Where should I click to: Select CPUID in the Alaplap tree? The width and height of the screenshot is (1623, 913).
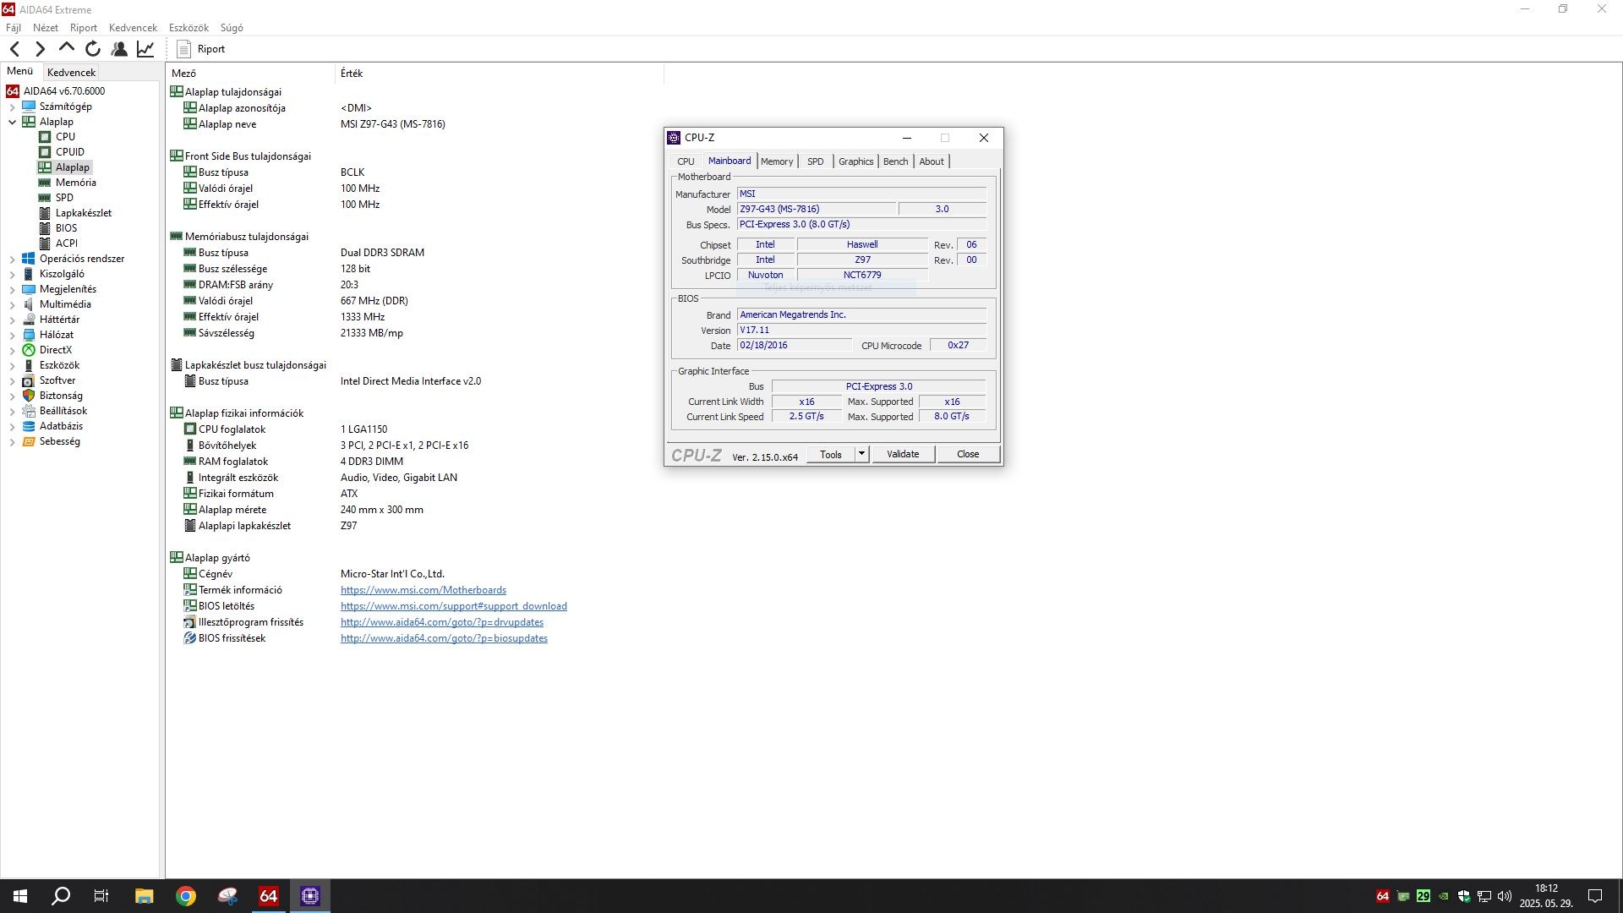(x=69, y=152)
